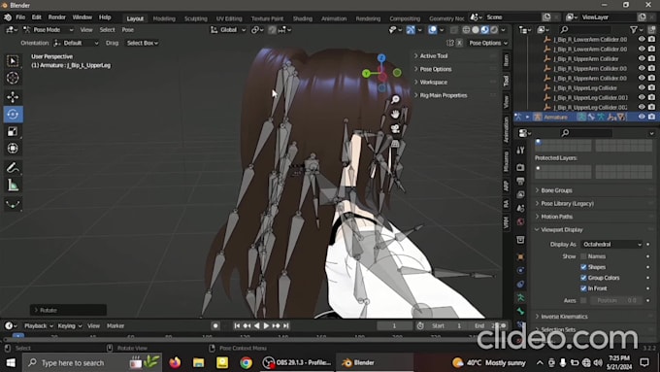Click the Blender logo menu icon
This screenshot has width=660, height=372.
coord(8,17)
